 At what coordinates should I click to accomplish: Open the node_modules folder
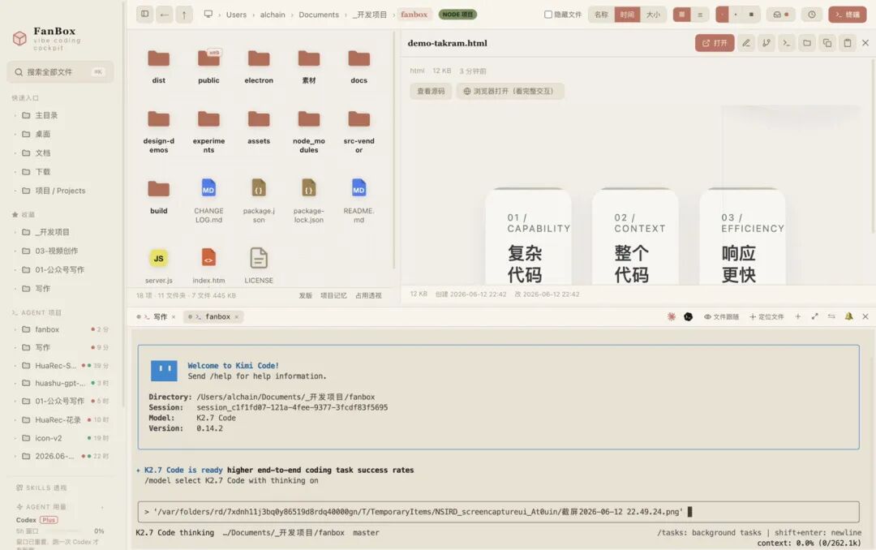pos(308,131)
